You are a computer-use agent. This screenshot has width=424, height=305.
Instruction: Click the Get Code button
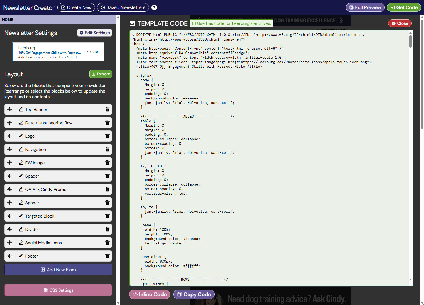coord(404,7)
